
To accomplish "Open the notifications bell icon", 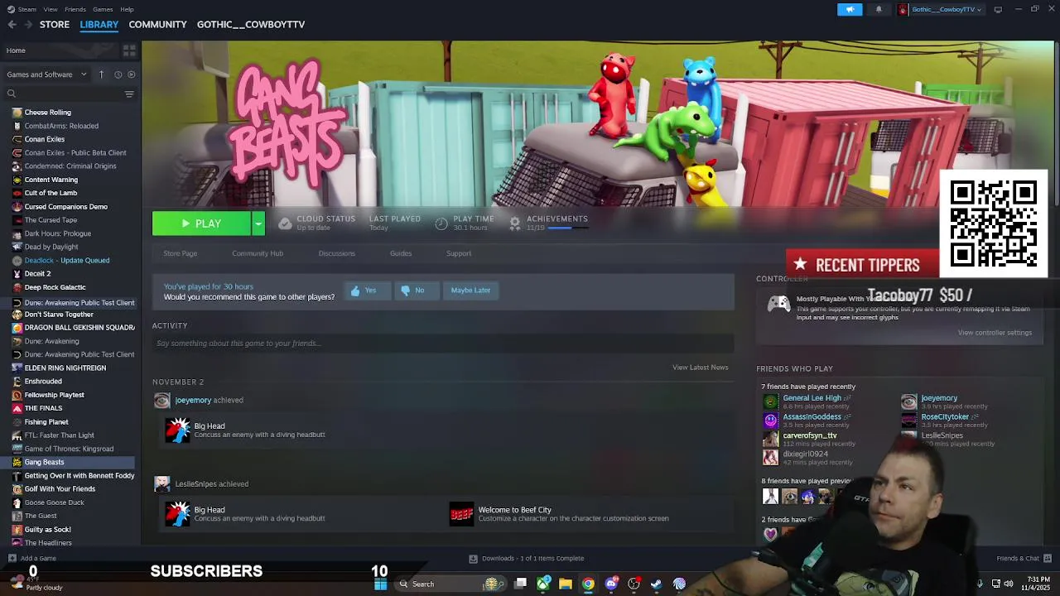I will [879, 10].
